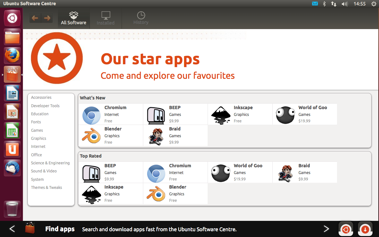
Task: Click the Braid icon in Top Rated
Action: [286, 173]
